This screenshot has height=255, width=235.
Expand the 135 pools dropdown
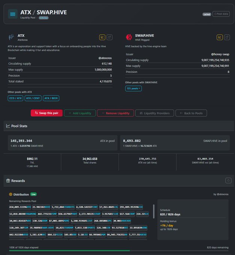133,88
